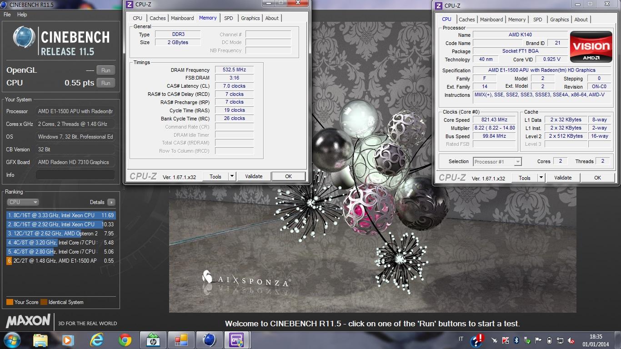Click the Safely Remove Hardware tray icon
Image resolution: width=621 pixels, height=349 pixels.
pyautogui.click(x=527, y=340)
